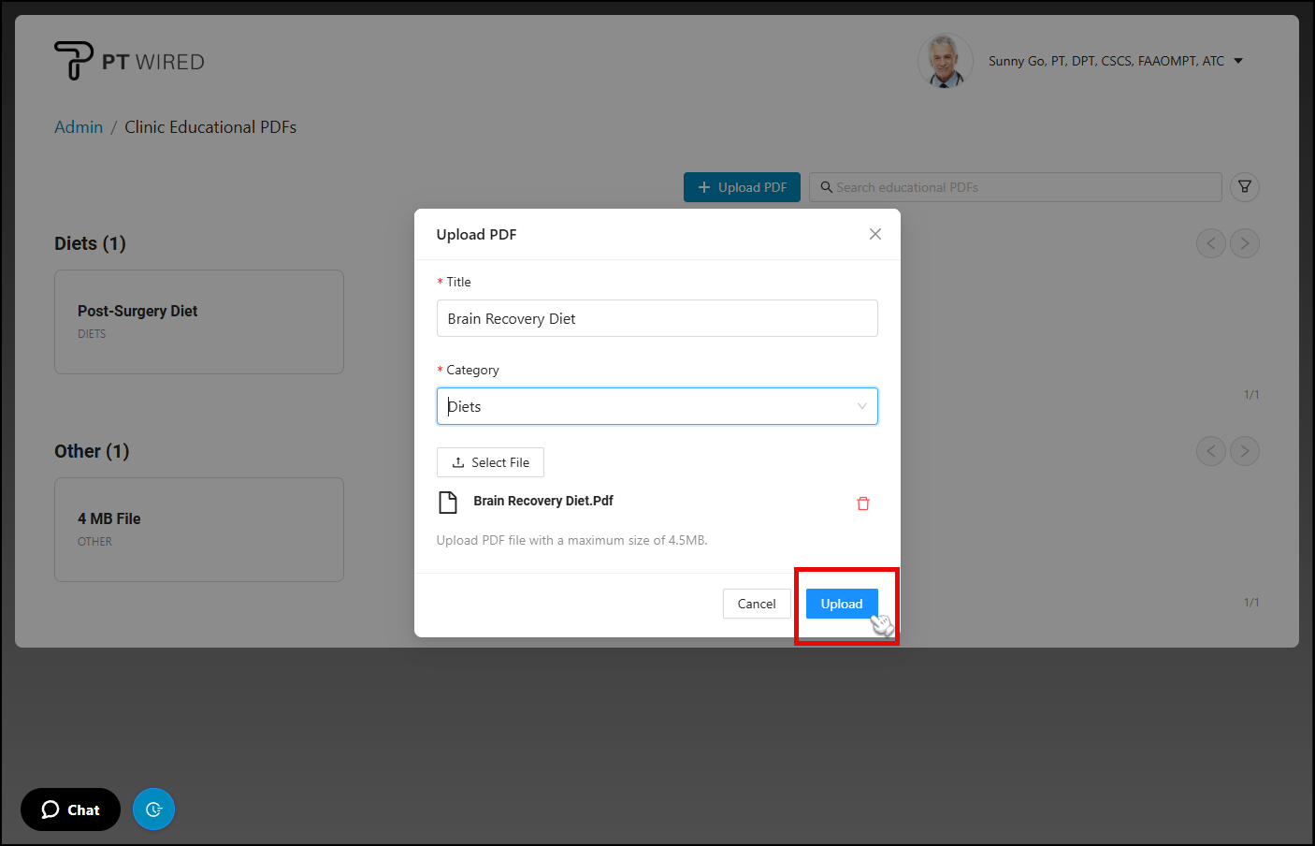Click the round clock icon beside Chat
The image size is (1315, 846).
pyautogui.click(x=153, y=810)
